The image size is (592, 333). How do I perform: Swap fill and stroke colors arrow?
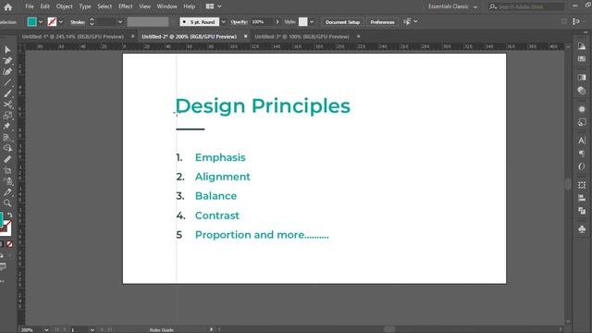[10, 215]
